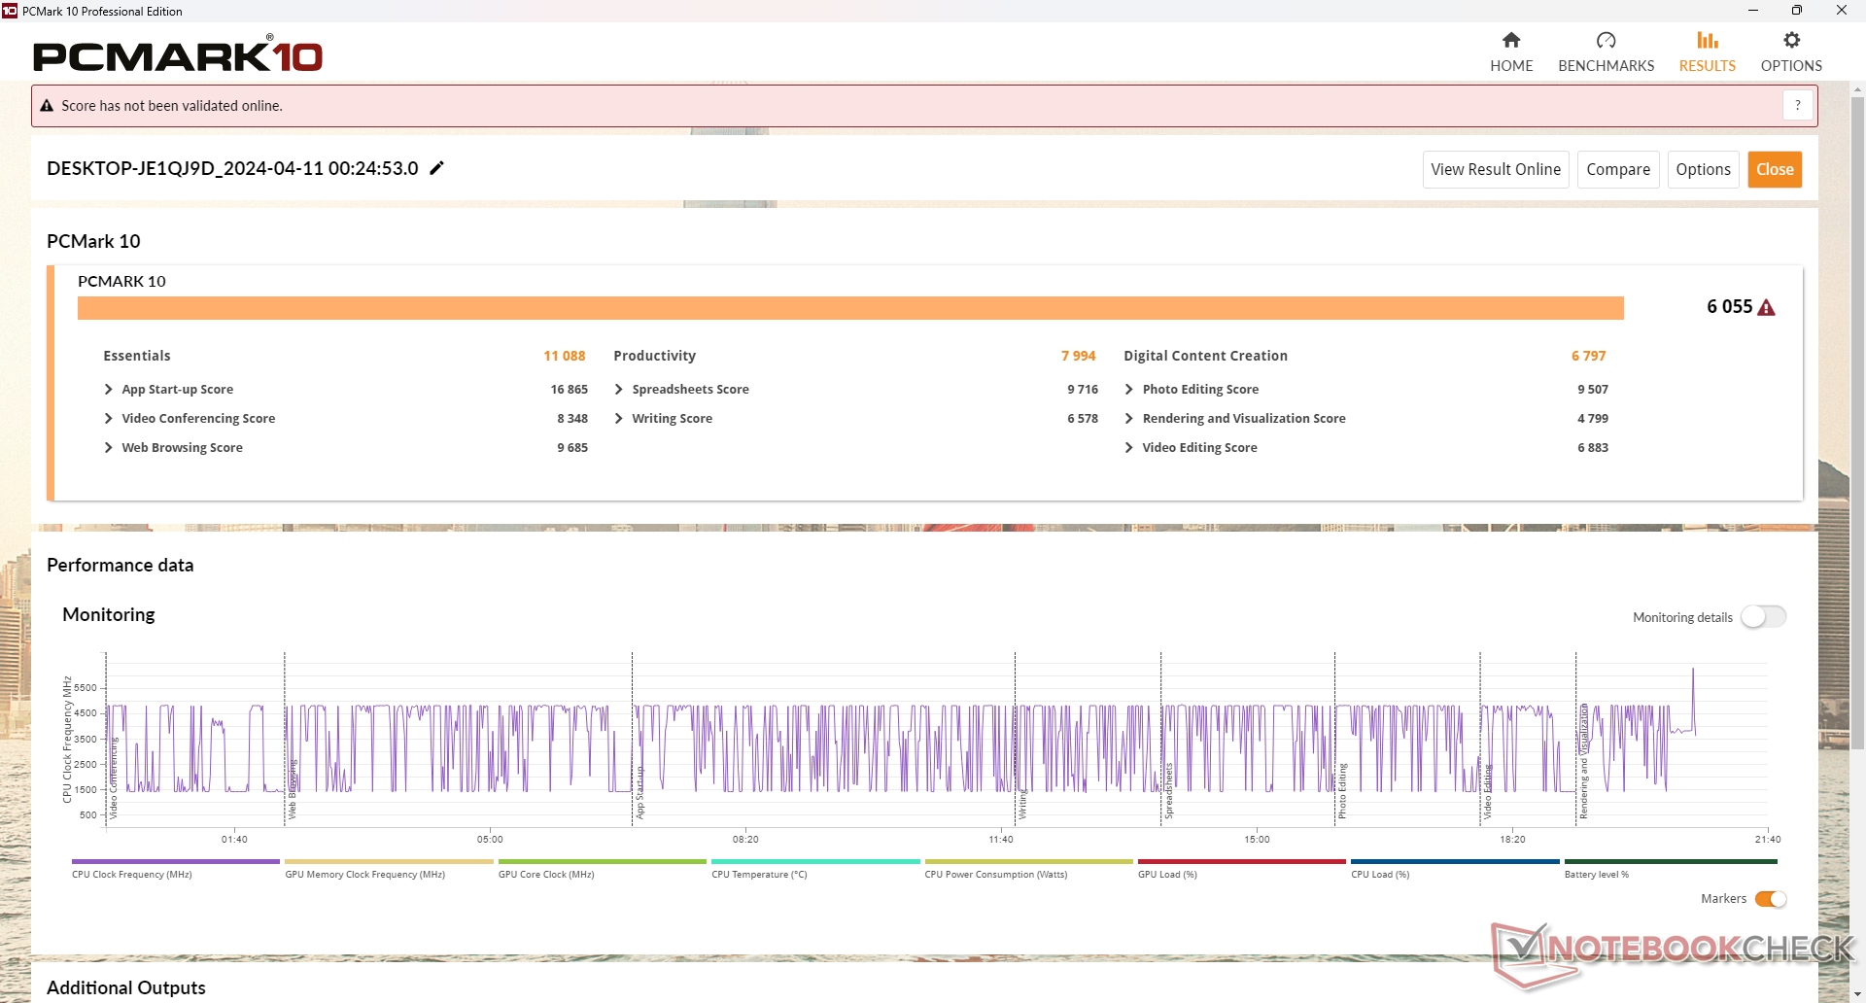Image resolution: width=1866 pixels, height=1003 pixels.
Task: Click the Results bar chart icon
Action: pos(1708,40)
